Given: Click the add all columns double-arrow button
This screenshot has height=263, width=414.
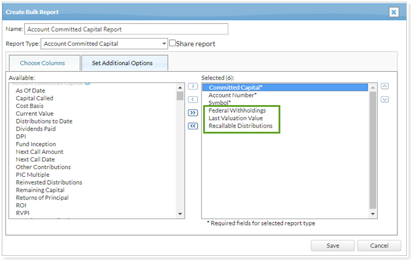Looking at the screenshot, I should coord(192,113).
